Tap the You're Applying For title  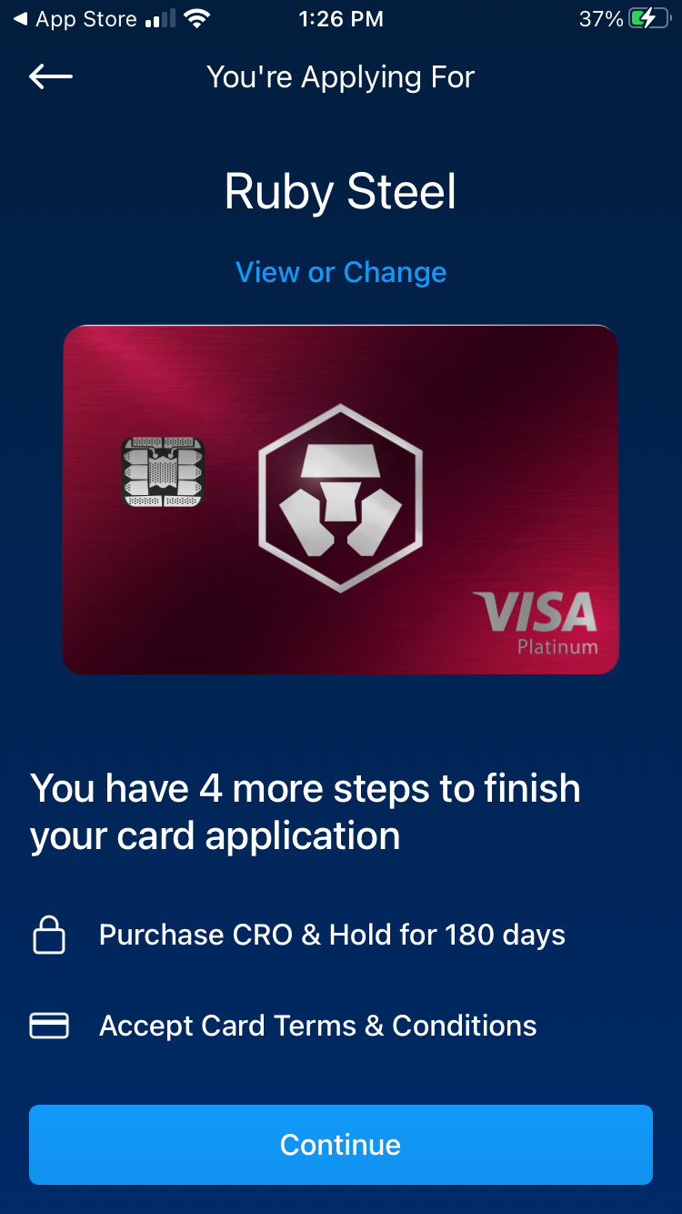pos(341,77)
